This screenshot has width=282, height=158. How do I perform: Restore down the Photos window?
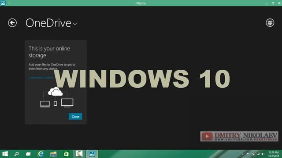click(273, 3)
